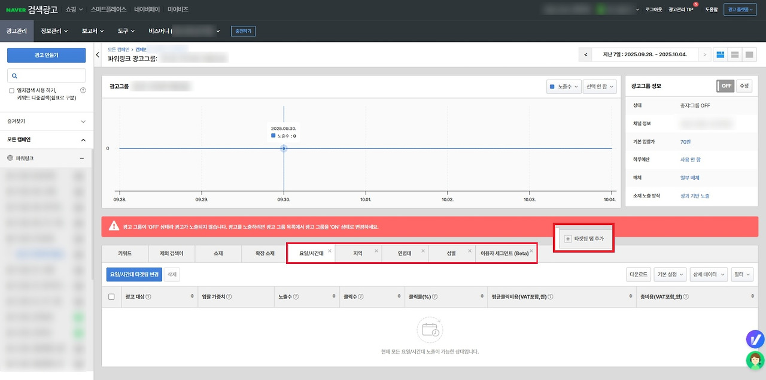
Task: Switch to the 소재 tab
Action: point(218,254)
